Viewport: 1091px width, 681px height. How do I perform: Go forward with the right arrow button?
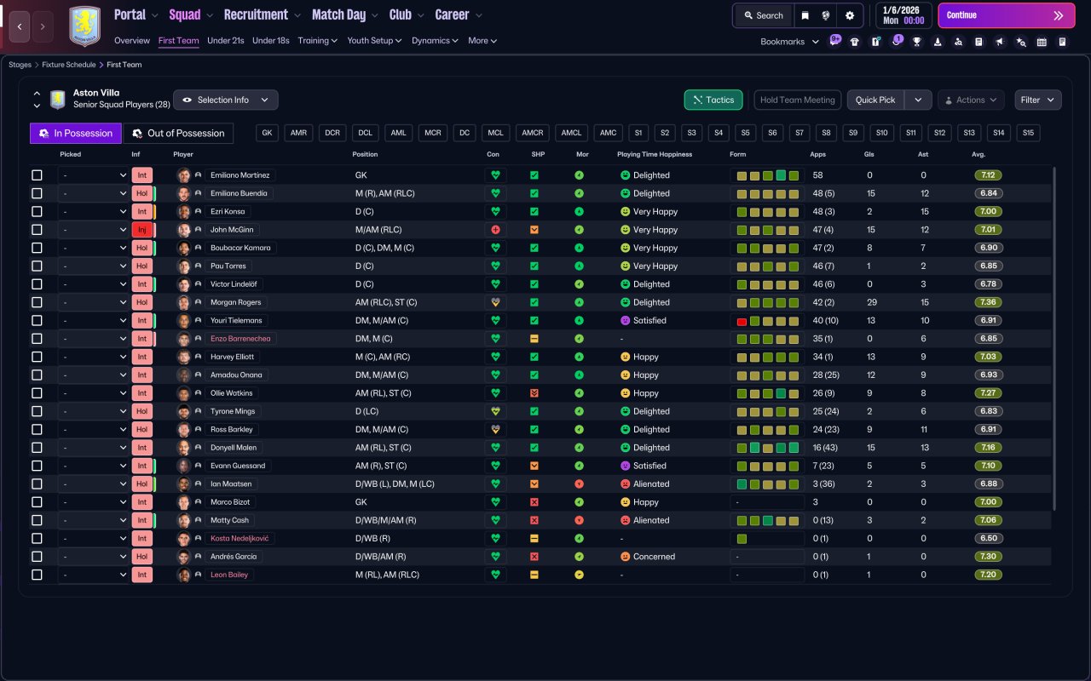(x=43, y=26)
